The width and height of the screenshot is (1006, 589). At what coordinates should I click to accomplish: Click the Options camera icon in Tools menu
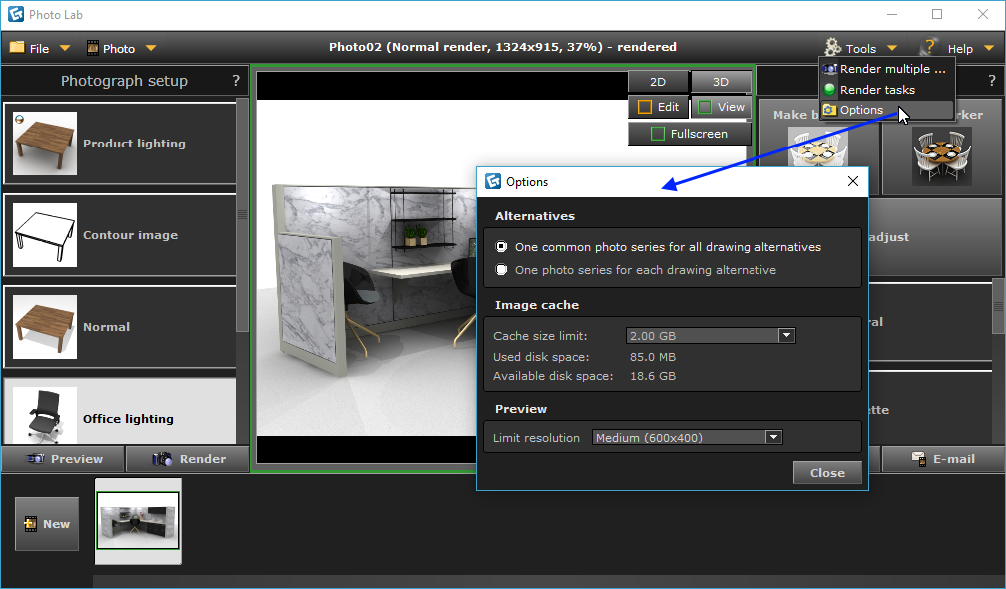[x=829, y=110]
